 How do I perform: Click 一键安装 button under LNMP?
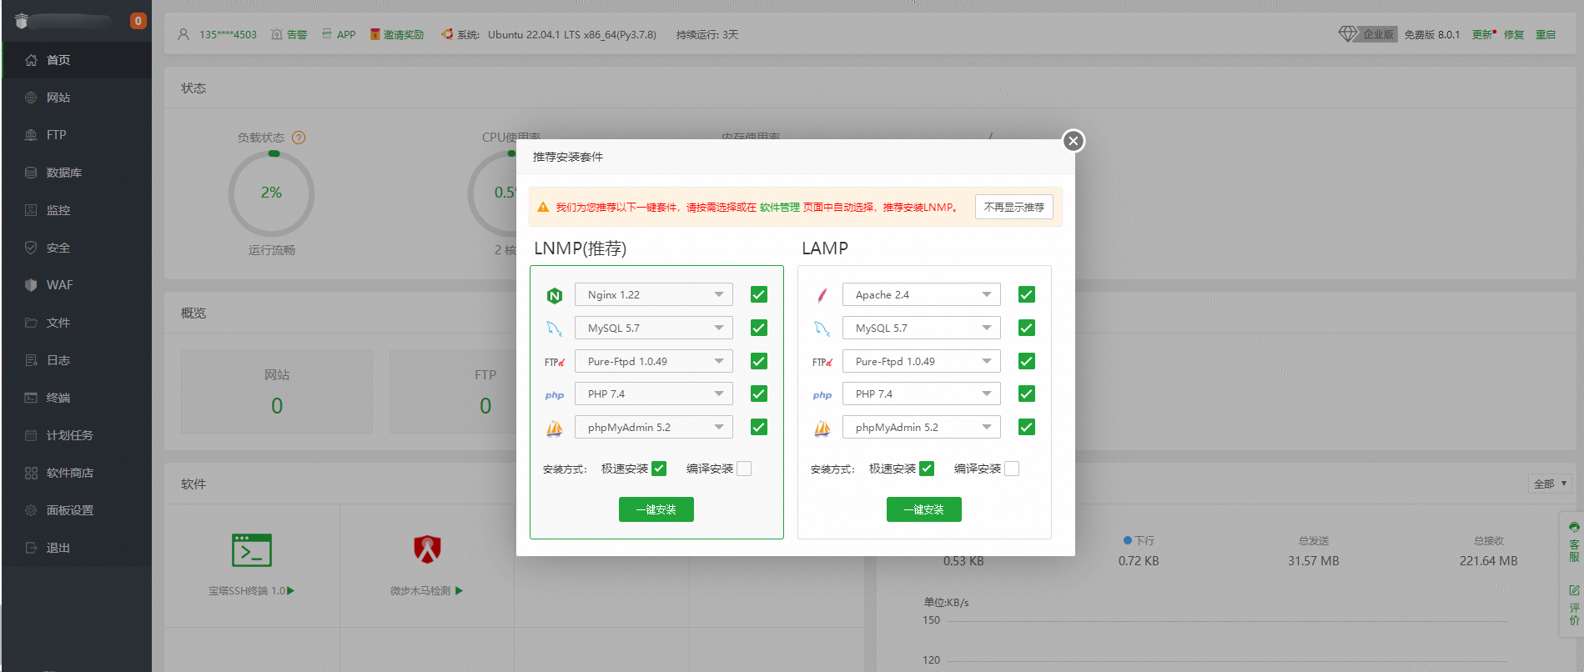[656, 509]
